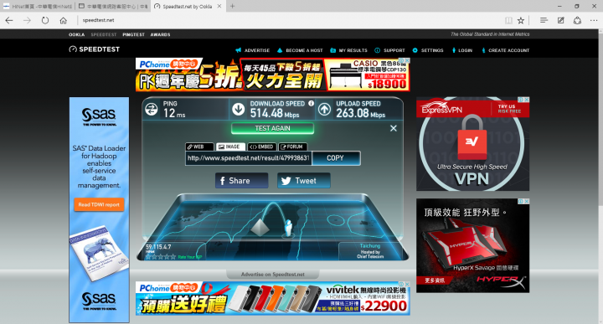Reload the page with refresh icon

45,20
